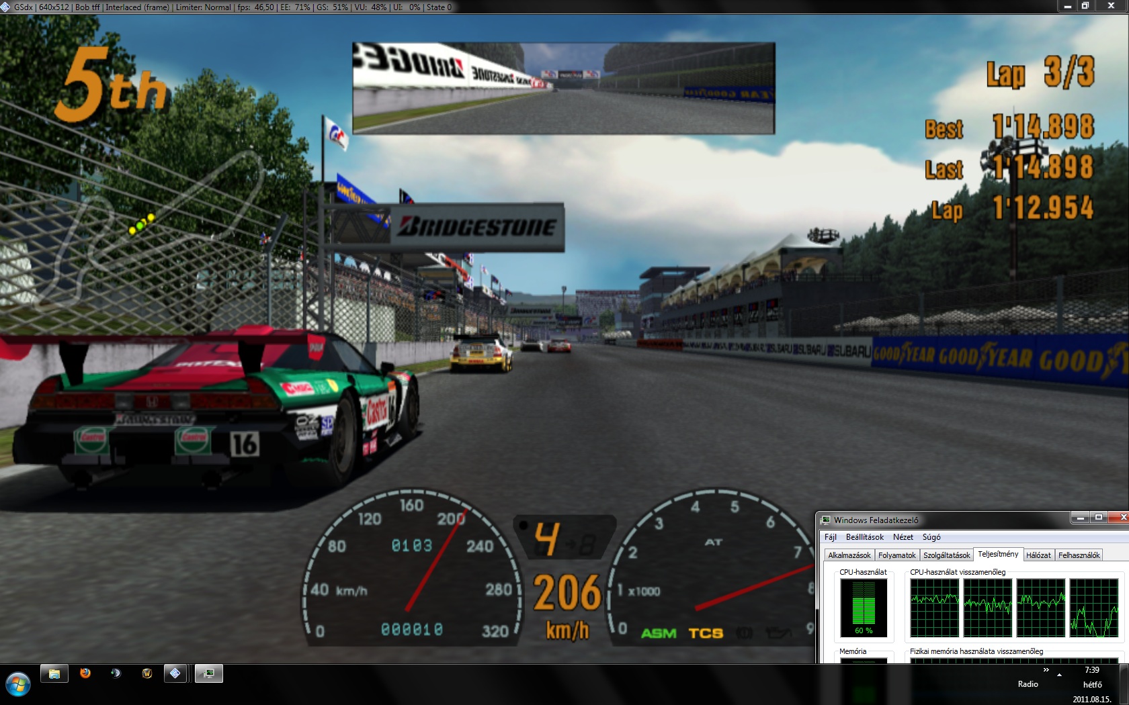Show hidden system tray icons arrow
The height and width of the screenshot is (705, 1129).
(x=1060, y=674)
